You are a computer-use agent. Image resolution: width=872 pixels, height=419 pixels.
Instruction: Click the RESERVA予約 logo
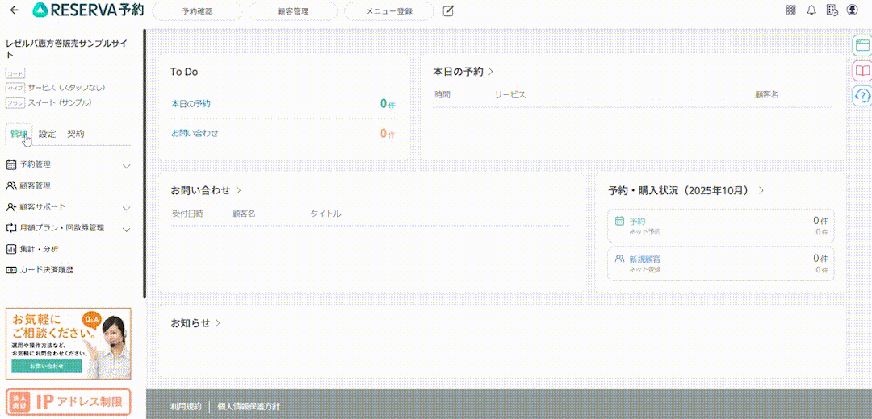(89, 10)
